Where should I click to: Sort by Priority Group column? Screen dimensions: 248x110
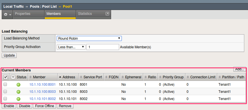pos(172,77)
